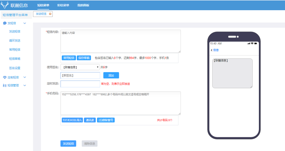Click the deer logo icon
Image resolution: width=285 pixels, height=151 pixels.
[4, 5]
